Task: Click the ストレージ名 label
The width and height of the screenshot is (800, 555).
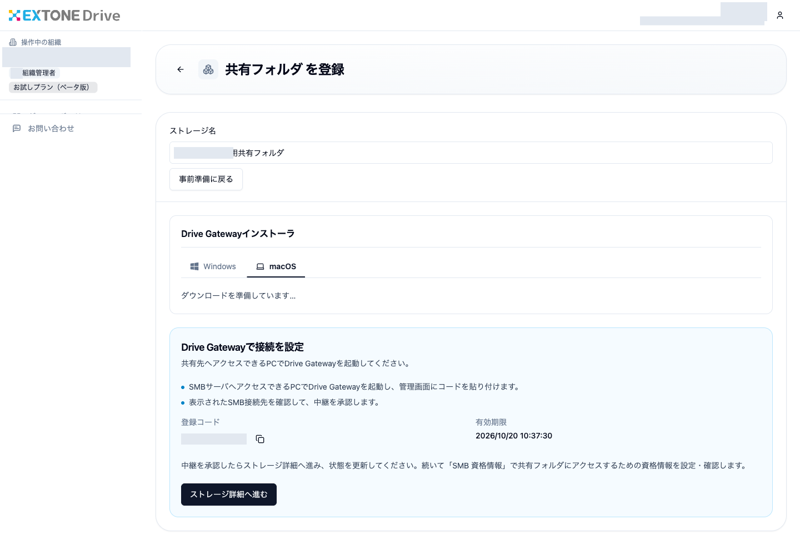Action: click(193, 130)
